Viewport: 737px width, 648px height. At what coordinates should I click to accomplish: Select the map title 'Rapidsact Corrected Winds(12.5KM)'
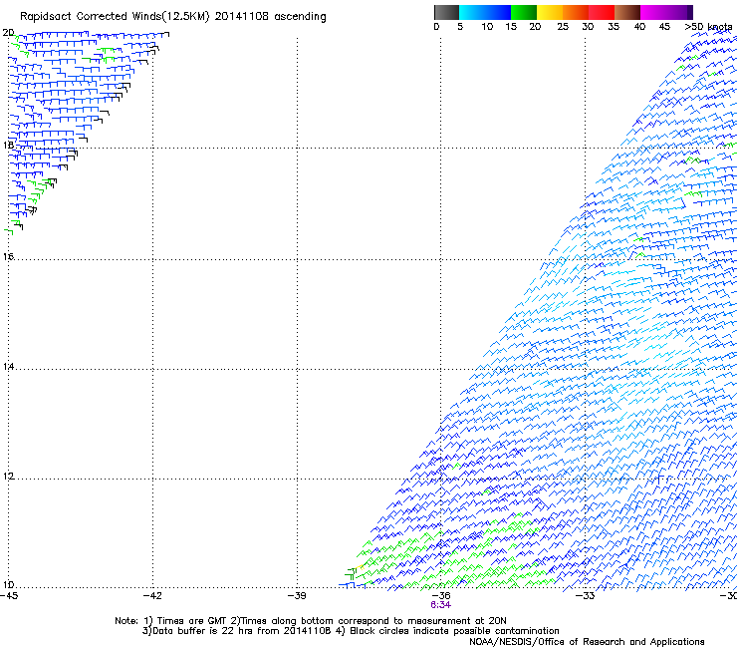pos(115,17)
